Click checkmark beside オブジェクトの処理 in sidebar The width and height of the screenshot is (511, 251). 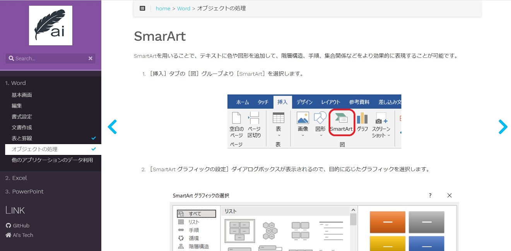click(94, 149)
